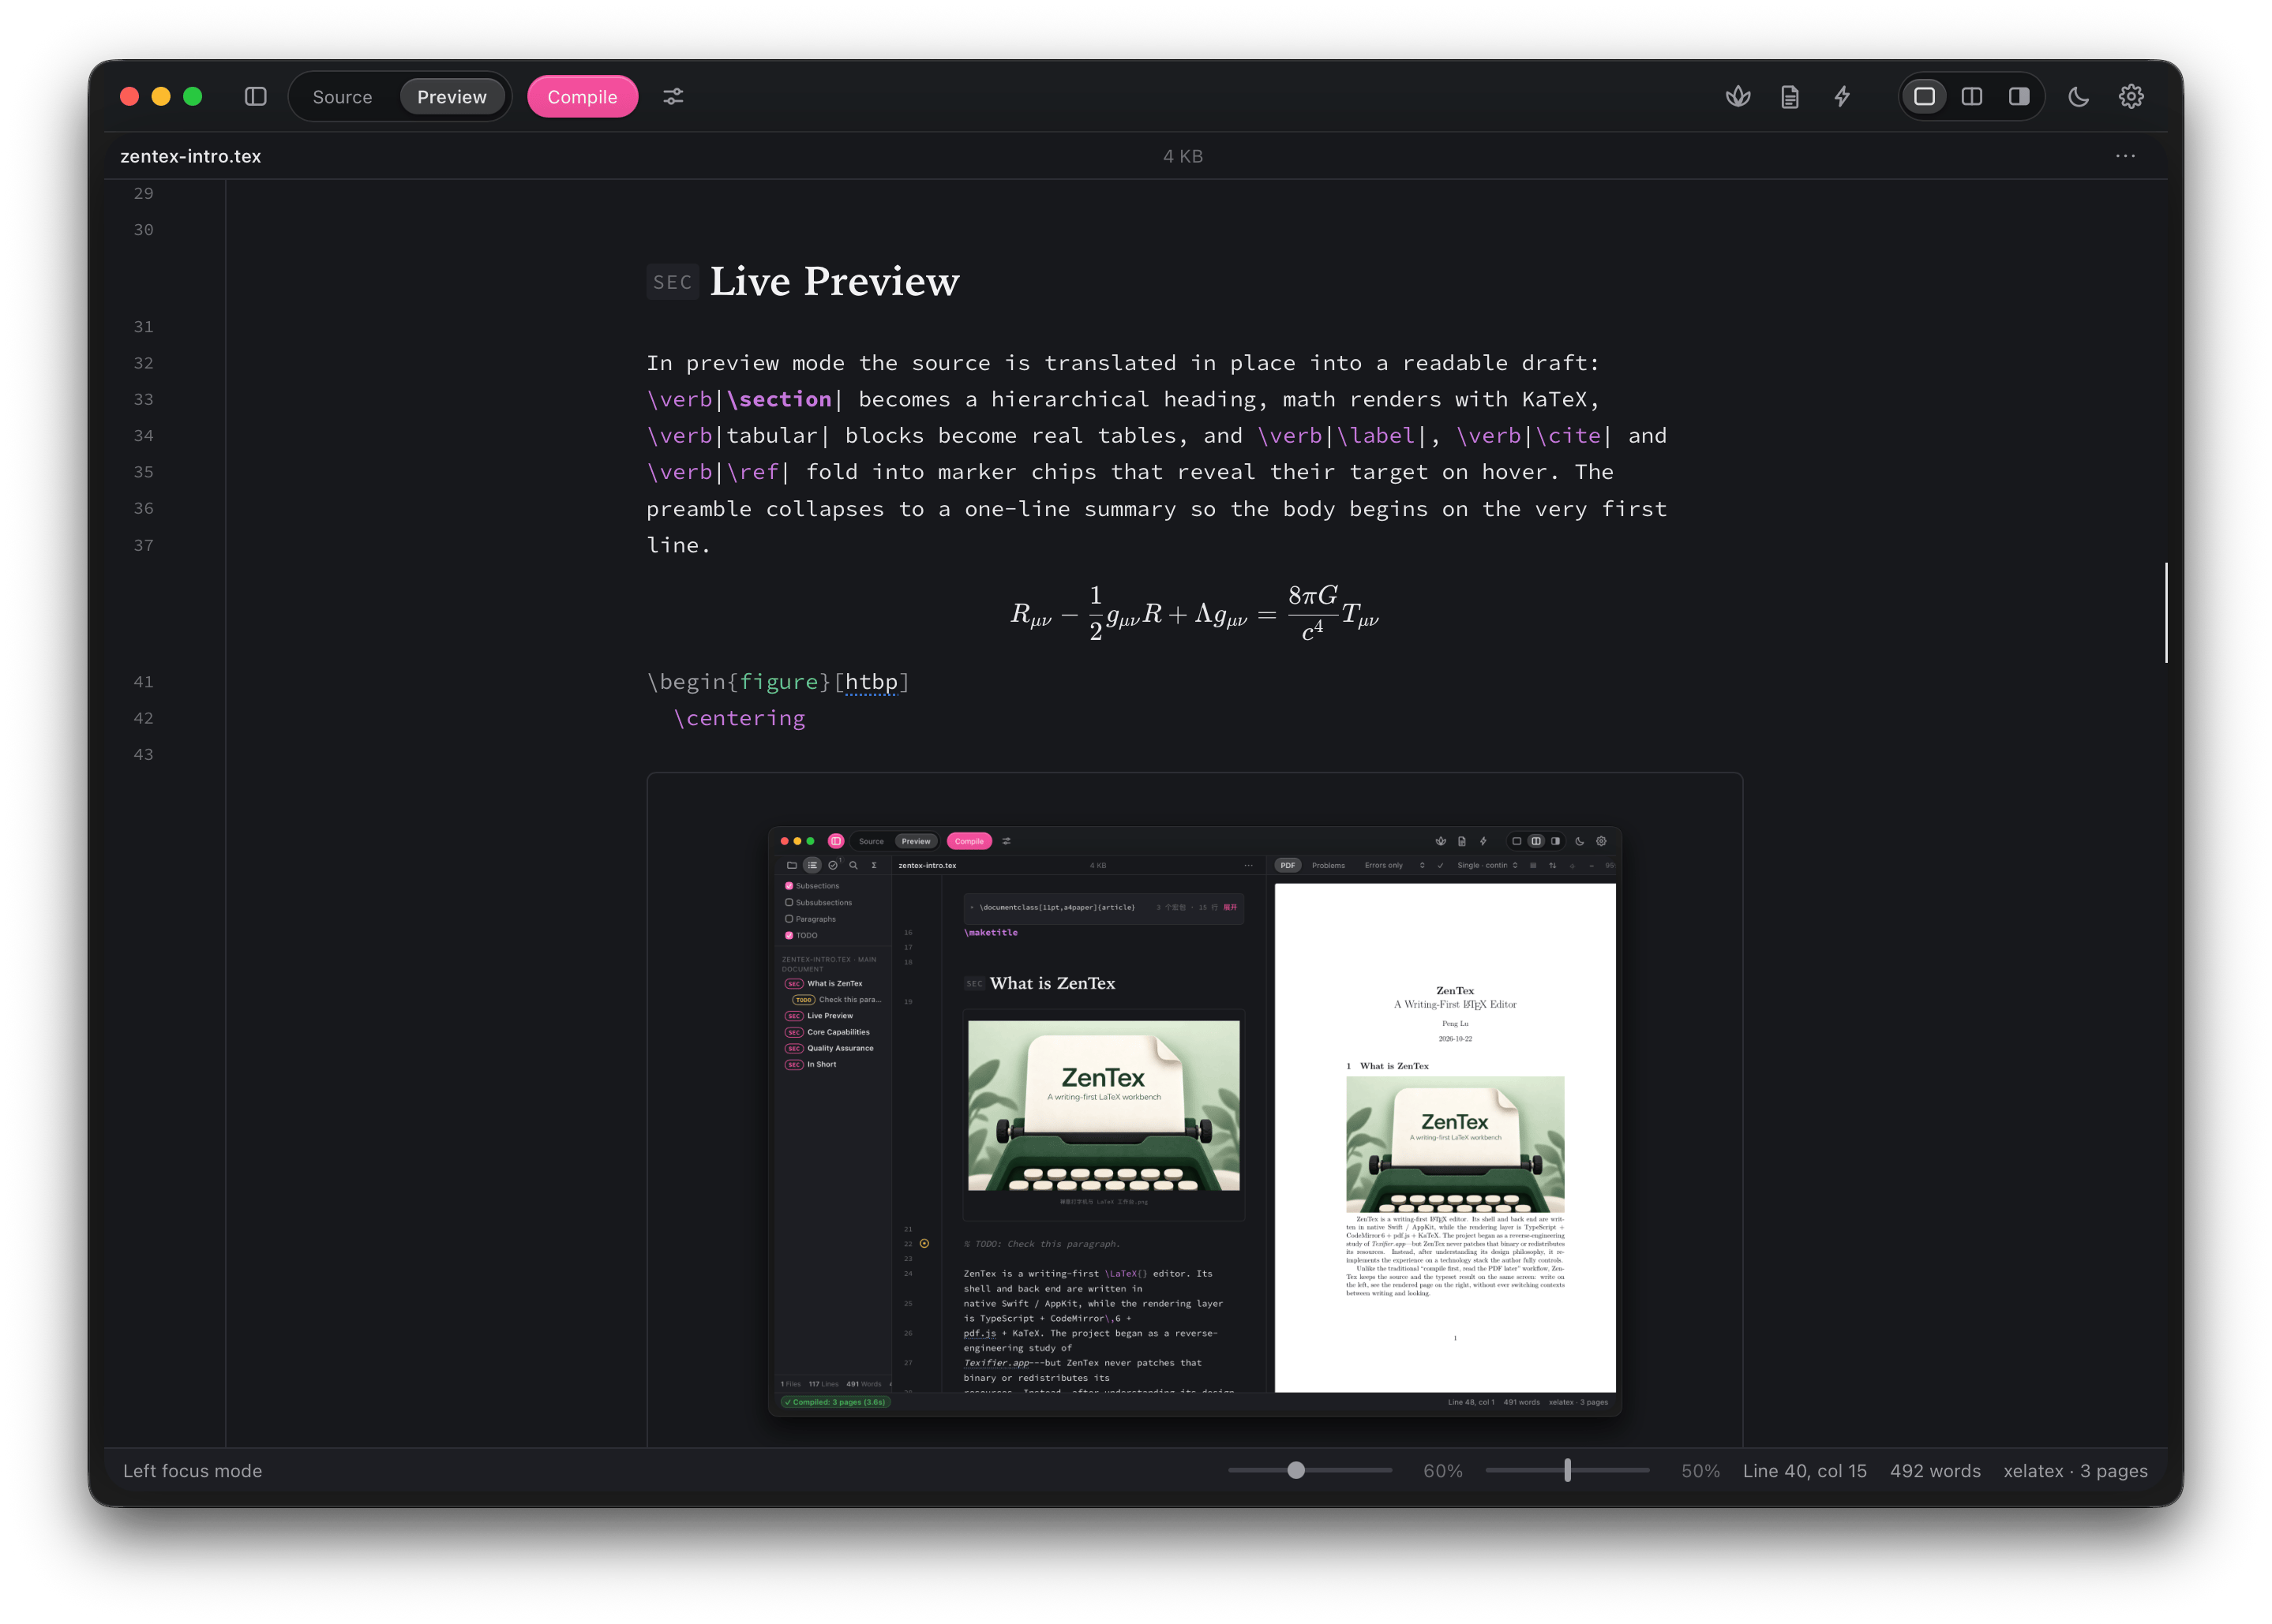Screen dimensions: 2272x1624
Task: Open compile settings sliders icon
Action: point(673,97)
